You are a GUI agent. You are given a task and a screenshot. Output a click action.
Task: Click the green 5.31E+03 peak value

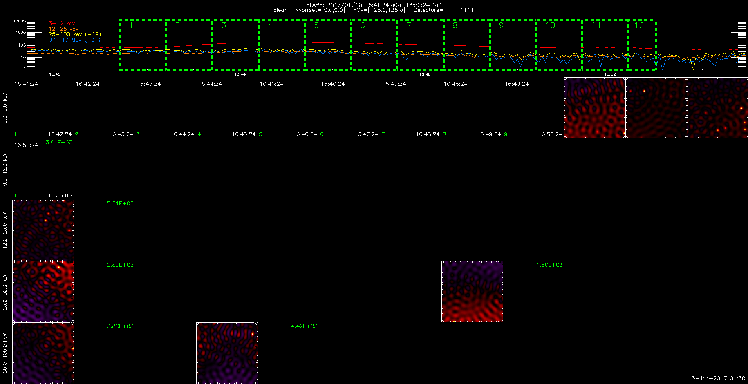120,203
